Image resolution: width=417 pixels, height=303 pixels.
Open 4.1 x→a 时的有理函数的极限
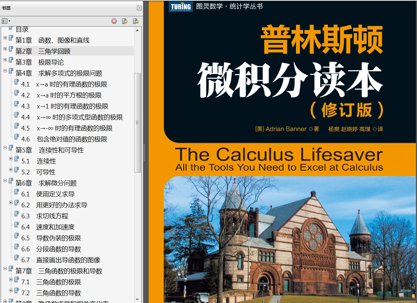[x=64, y=84]
